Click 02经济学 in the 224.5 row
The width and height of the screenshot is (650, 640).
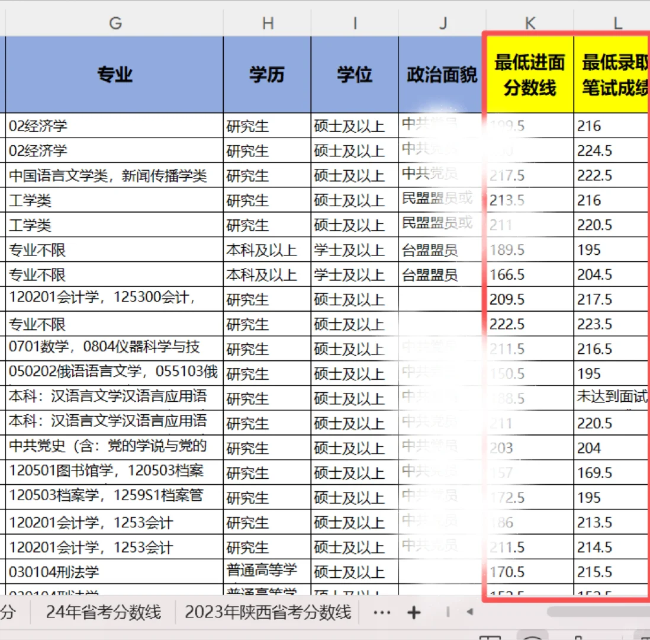point(114,151)
